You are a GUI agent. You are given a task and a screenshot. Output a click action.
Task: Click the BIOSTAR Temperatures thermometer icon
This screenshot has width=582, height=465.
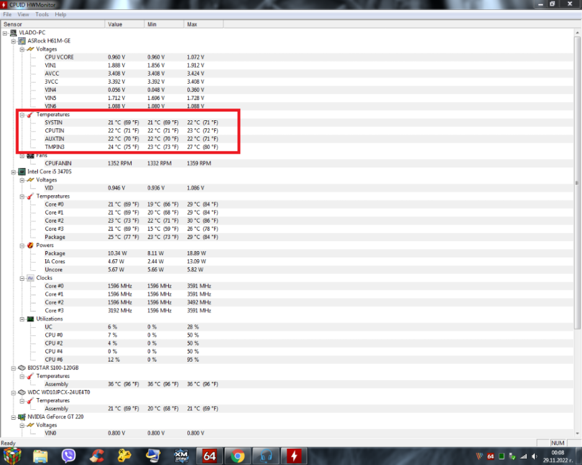point(30,376)
